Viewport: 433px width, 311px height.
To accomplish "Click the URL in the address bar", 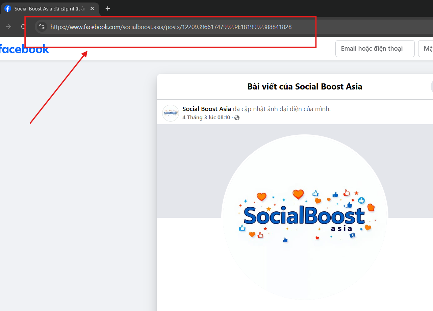I will (171, 27).
